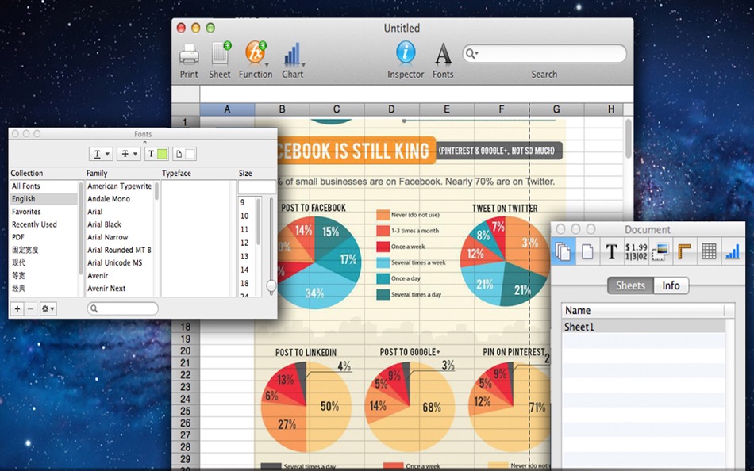Image resolution: width=754 pixels, height=471 pixels.
Task: Select column D header
Action: [391, 109]
